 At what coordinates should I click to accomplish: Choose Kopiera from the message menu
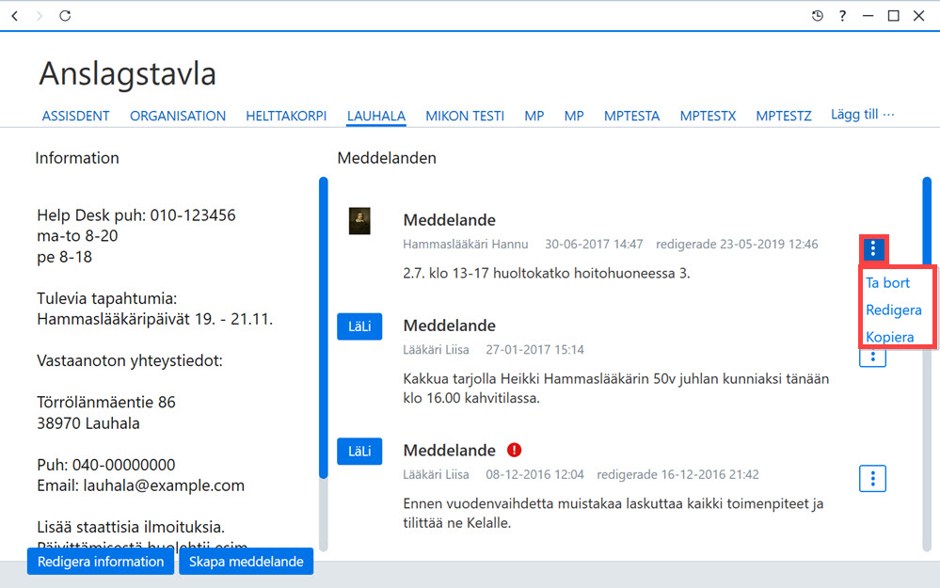(889, 337)
